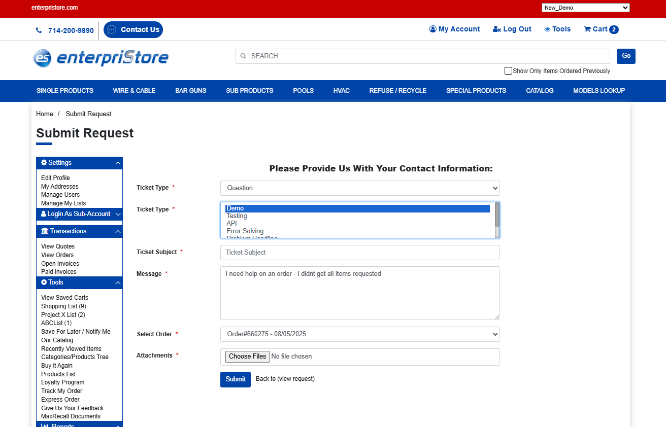Select Testing in the ticket type list
666x427 pixels.
(x=357, y=216)
